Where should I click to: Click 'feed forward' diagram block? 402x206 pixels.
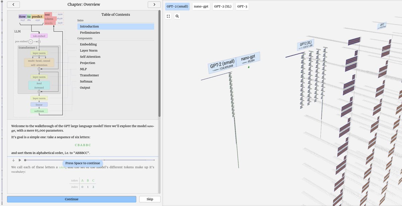[39, 85]
